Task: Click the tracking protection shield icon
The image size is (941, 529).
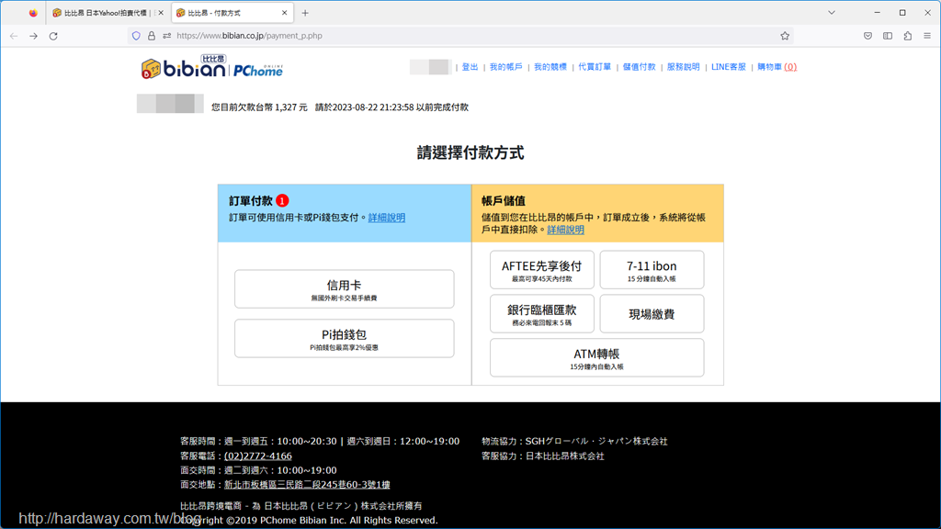Action: 136,36
